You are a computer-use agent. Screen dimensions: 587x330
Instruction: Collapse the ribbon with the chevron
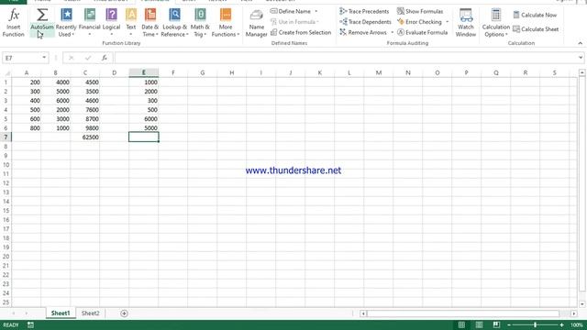point(580,43)
